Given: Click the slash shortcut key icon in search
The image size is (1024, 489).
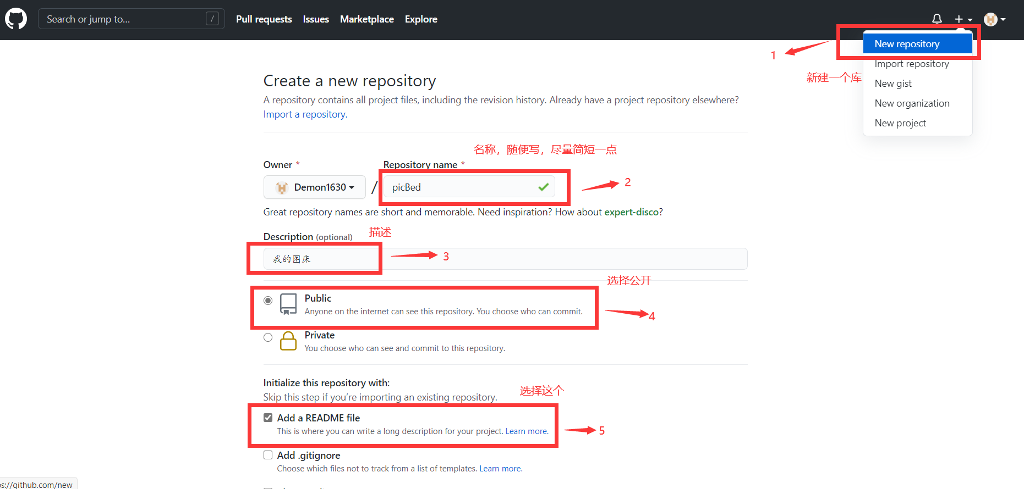Looking at the screenshot, I should click(x=212, y=19).
